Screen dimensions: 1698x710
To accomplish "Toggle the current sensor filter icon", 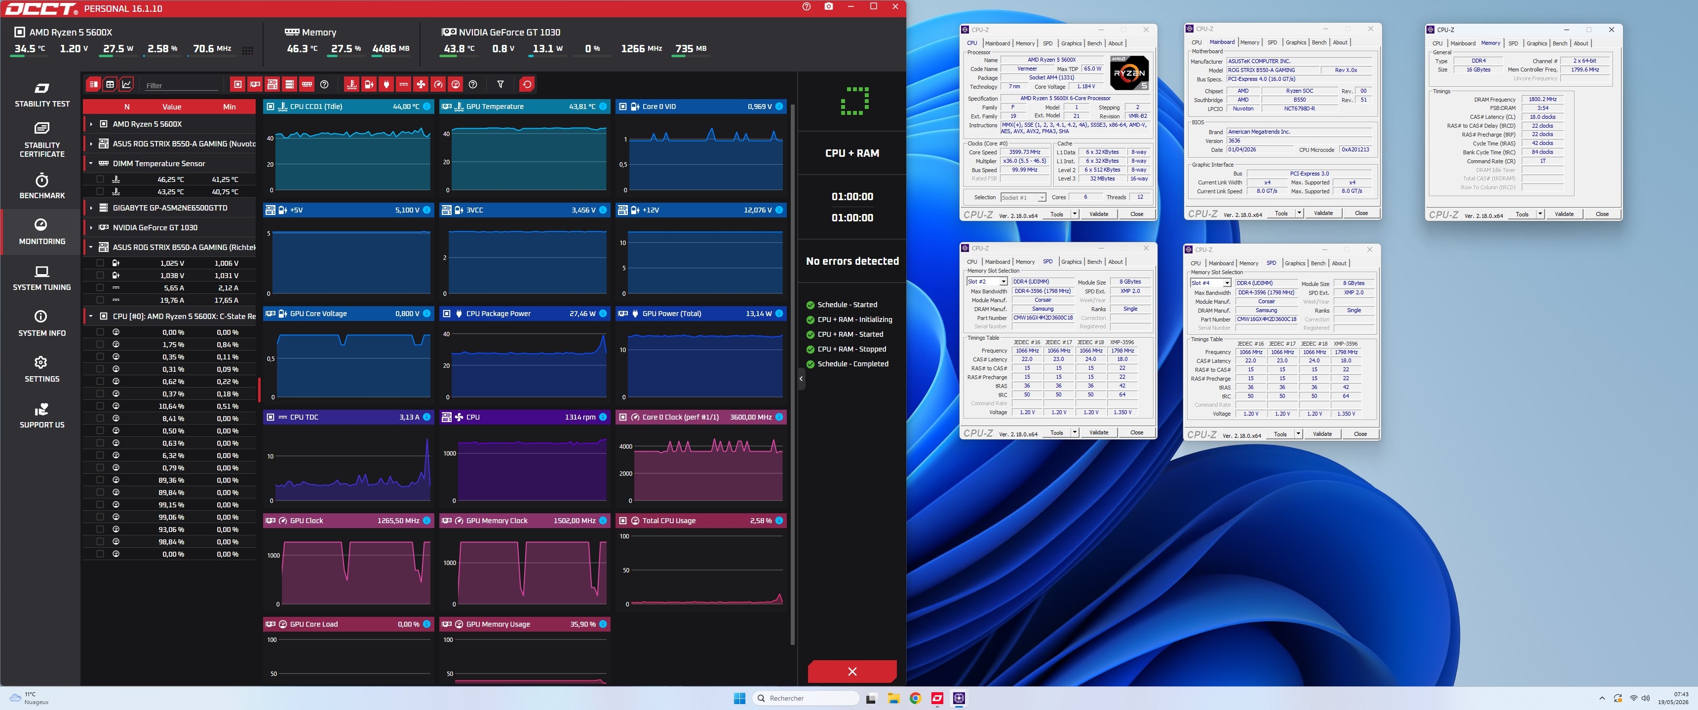I will click(x=403, y=84).
